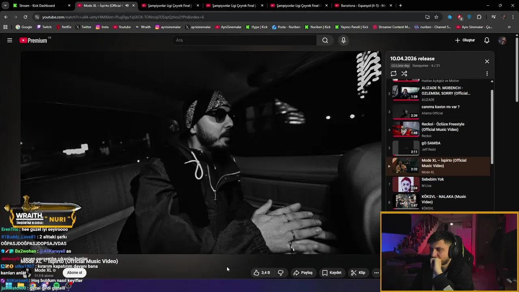Switch to Stream - Kick Dashboard tab
This screenshot has height=292, width=519.
pos(42,6)
